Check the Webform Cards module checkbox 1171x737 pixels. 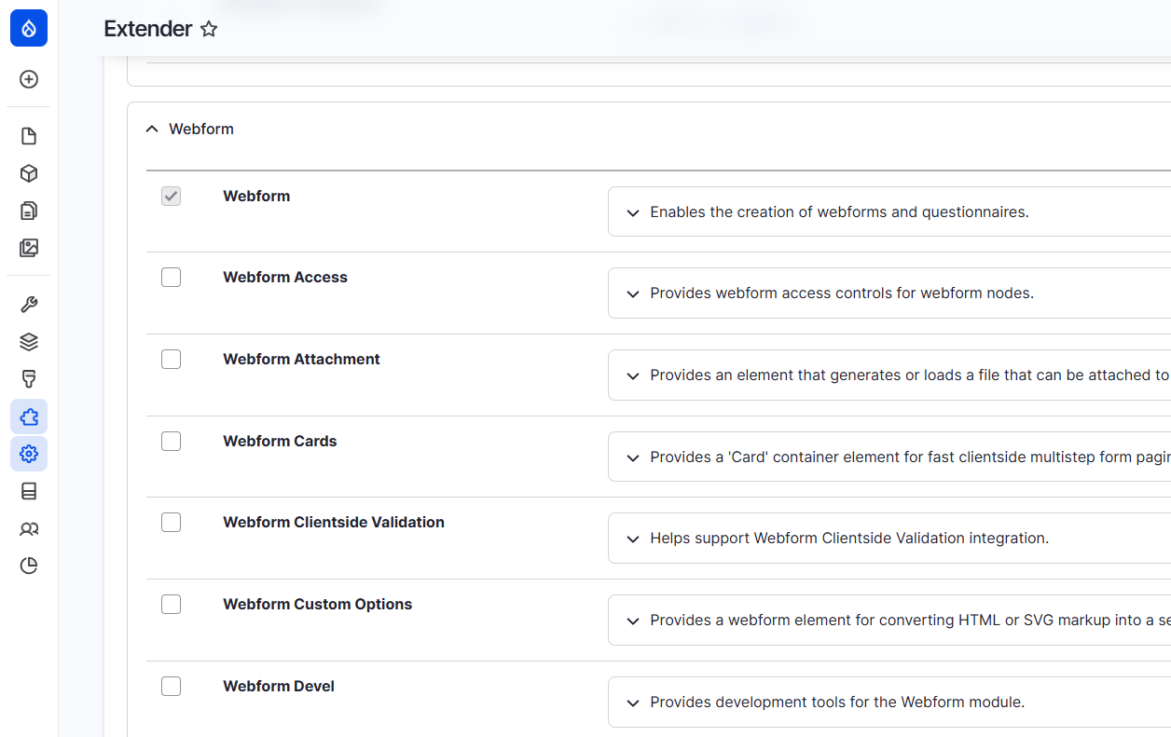pyautogui.click(x=171, y=441)
